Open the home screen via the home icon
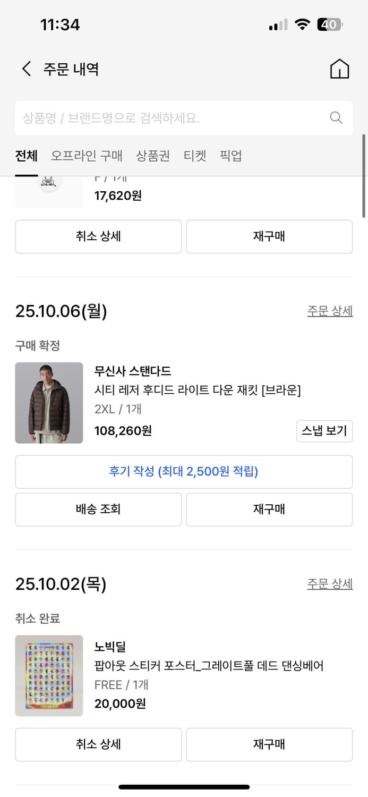The width and height of the screenshot is (368, 797). pyautogui.click(x=340, y=69)
